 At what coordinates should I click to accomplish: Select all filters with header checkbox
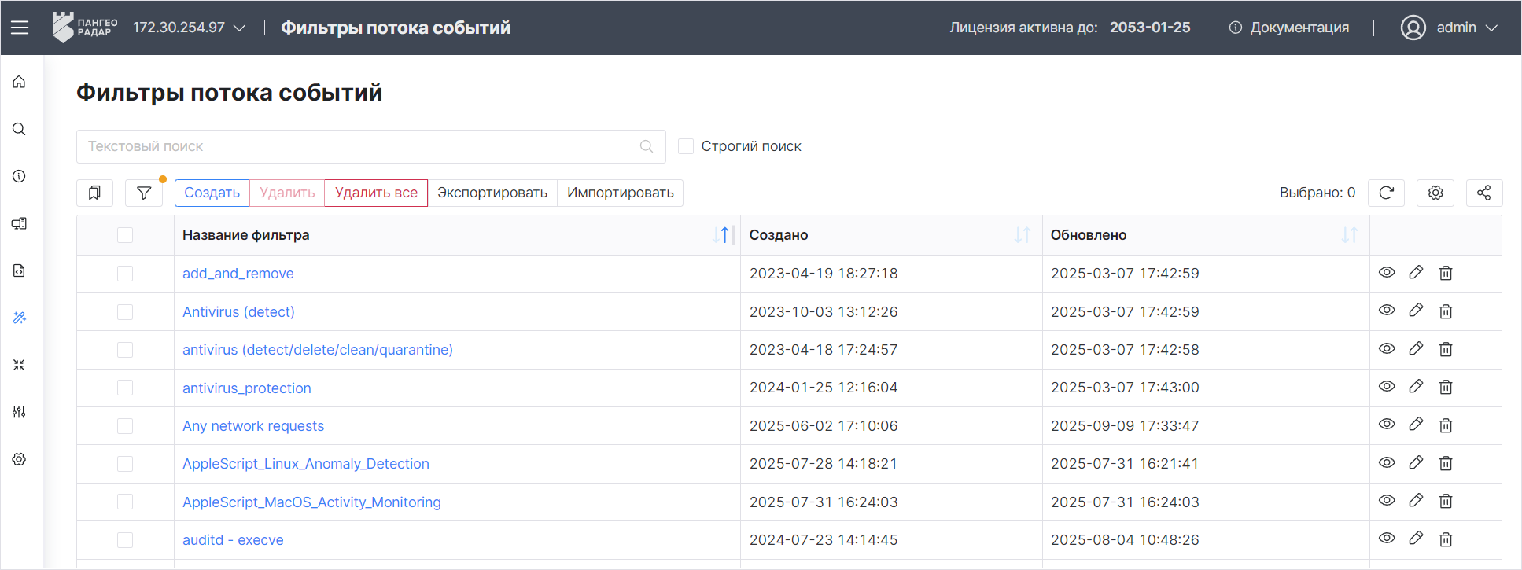click(125, 235)
